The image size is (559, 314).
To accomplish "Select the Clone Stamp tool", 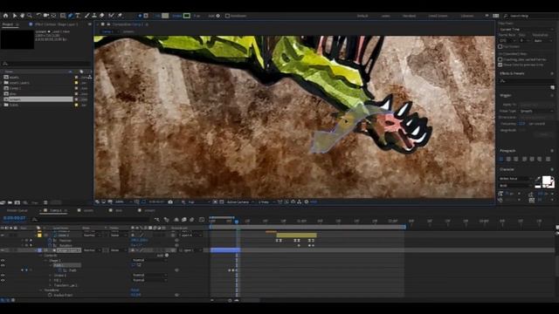I will [x=94, y=16].
